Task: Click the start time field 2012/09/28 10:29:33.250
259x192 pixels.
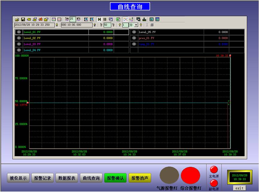Action: coord(34,25)
